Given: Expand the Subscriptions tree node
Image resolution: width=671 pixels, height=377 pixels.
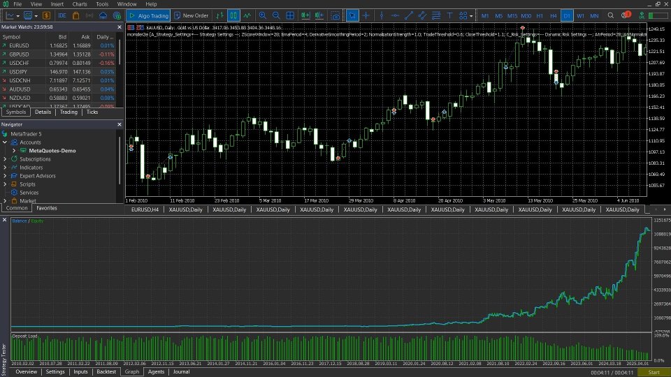Looking at the screenshot, I should [x=5, y=159].
